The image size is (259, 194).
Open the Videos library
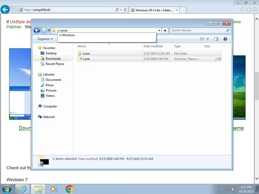click(x=50, y=96)
